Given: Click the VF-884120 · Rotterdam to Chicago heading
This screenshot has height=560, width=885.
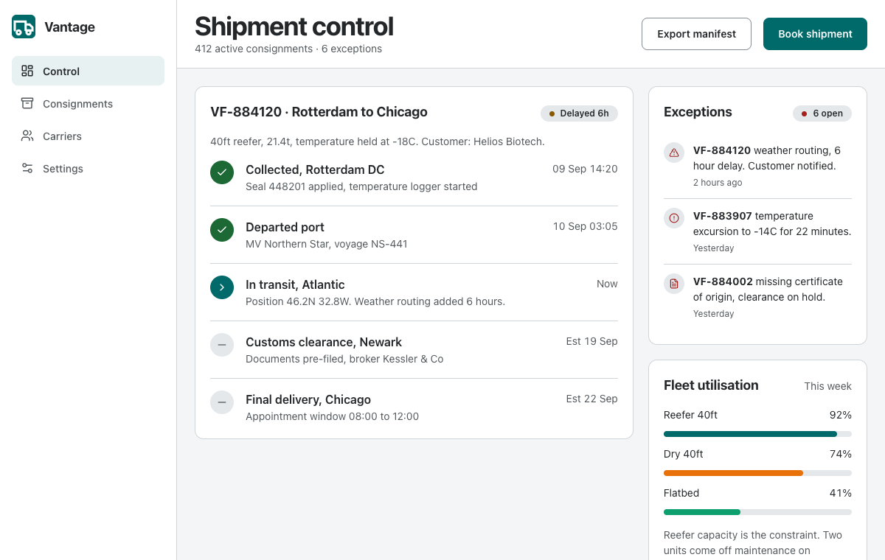Looking at the screenshot, I should pyautogui.click(x=319, y=112).
